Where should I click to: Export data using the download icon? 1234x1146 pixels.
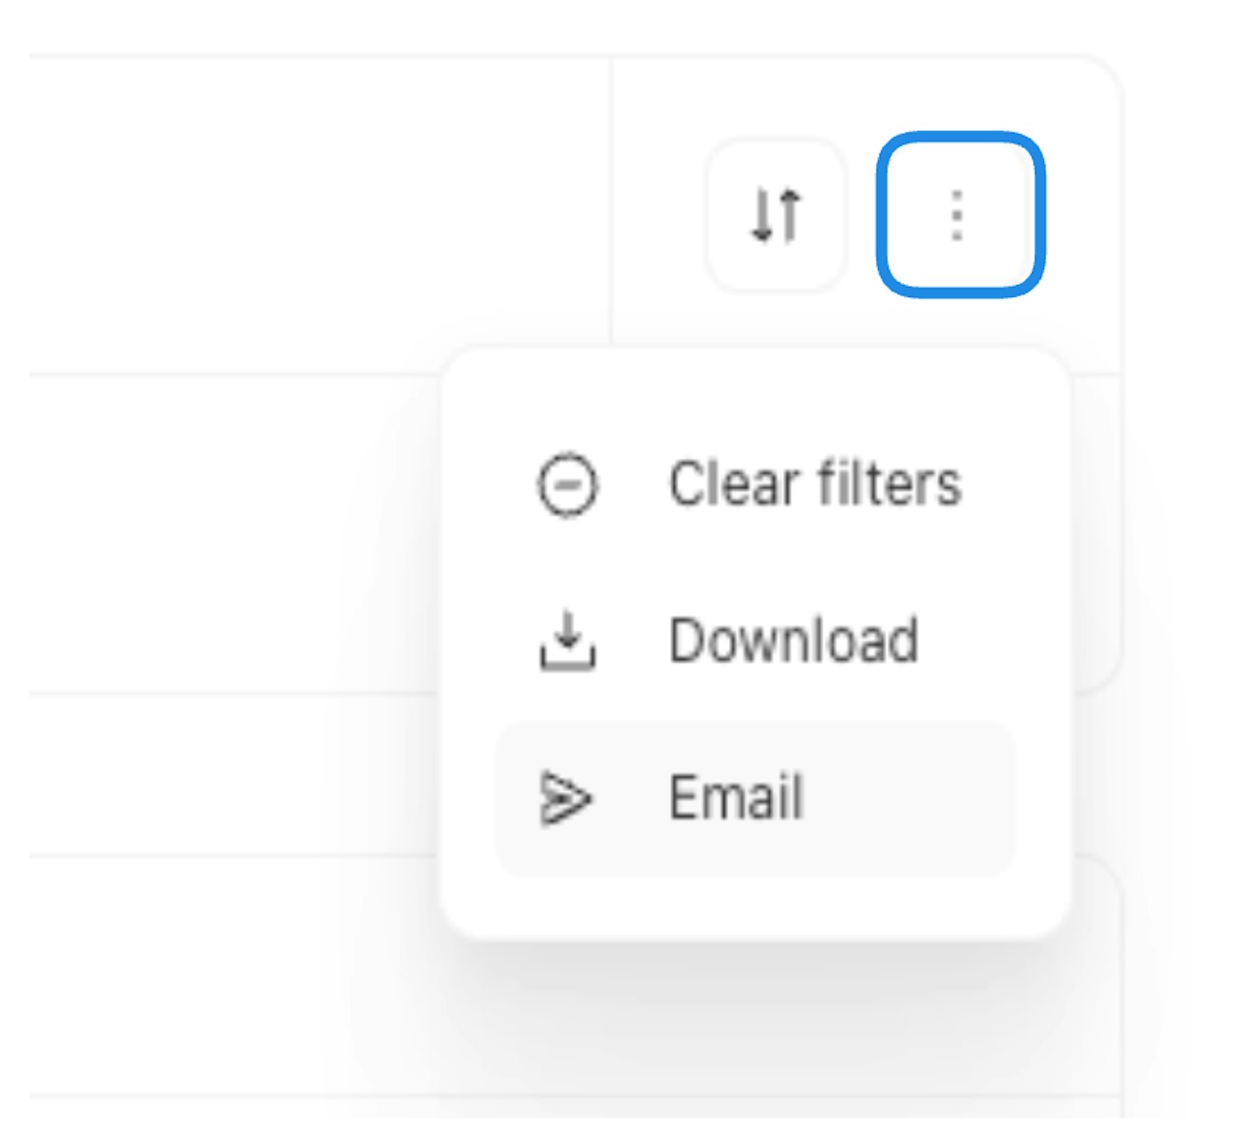click(x=568, y=641)
